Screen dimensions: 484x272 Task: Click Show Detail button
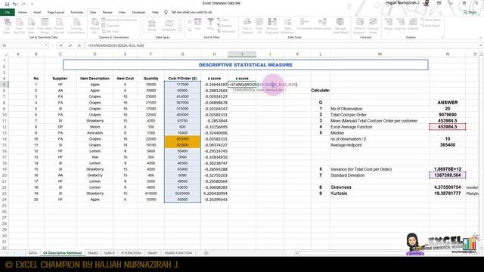[x=430, y=20]
